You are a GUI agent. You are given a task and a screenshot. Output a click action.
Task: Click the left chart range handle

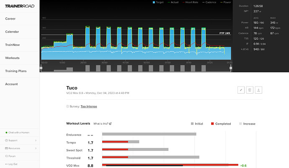pos(41,68)
